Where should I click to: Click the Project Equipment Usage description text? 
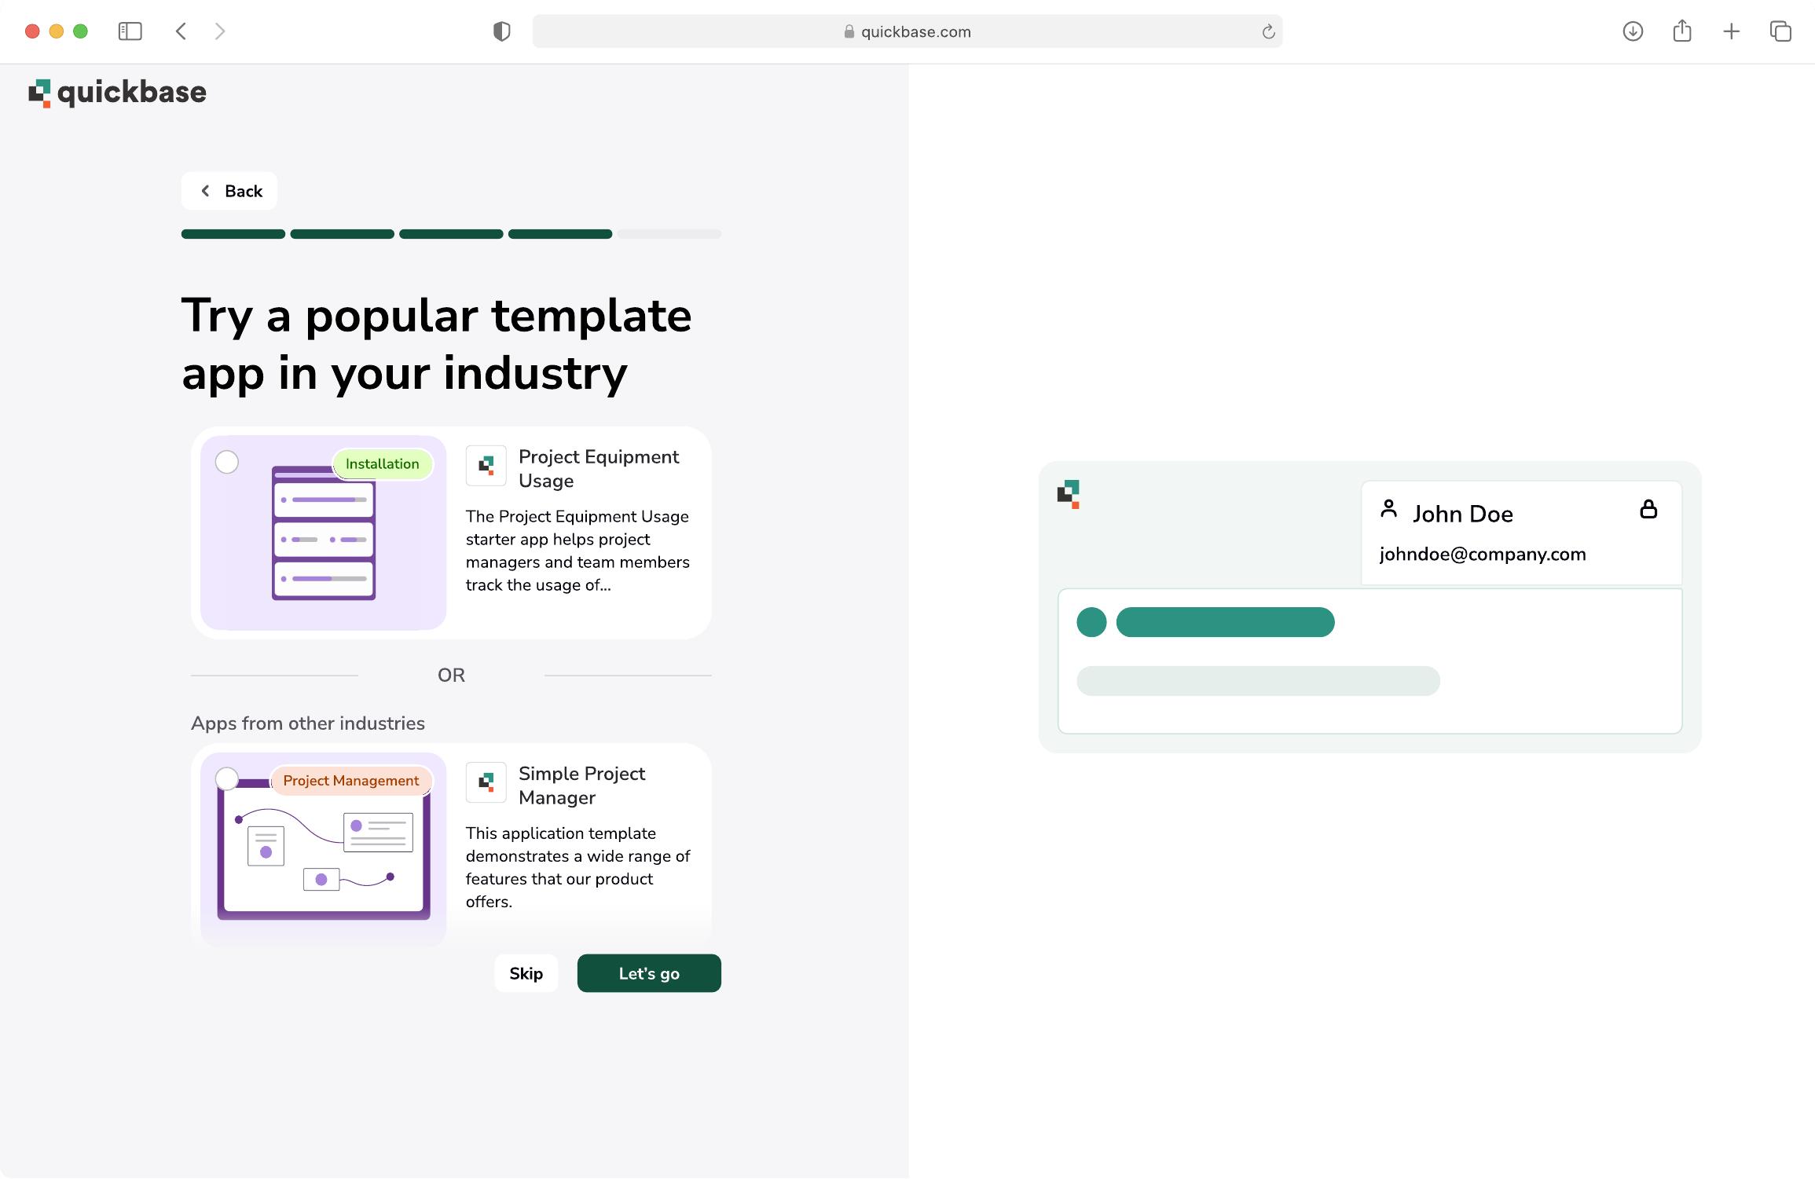click(577, 551)
